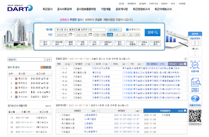Open NH투자증권 link in 공모게시판
This screenshot has height=137, width=209.
90,119
